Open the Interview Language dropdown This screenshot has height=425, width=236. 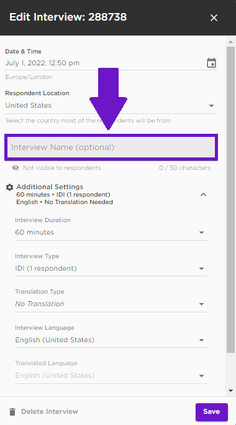(111, 340)
